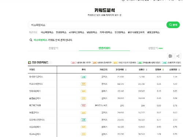Open the first keyword in the table
Image resolution: width=183 pixels, height=137 pixels.
pos(36,77)
